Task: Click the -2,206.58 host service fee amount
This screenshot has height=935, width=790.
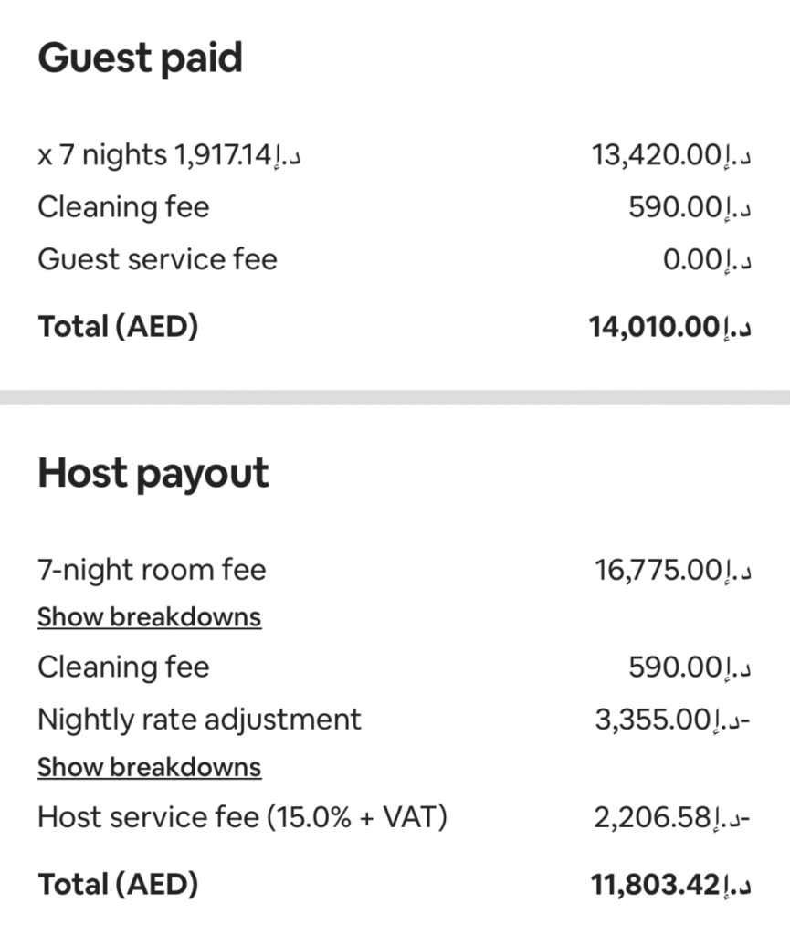Action: pos(672,817)
